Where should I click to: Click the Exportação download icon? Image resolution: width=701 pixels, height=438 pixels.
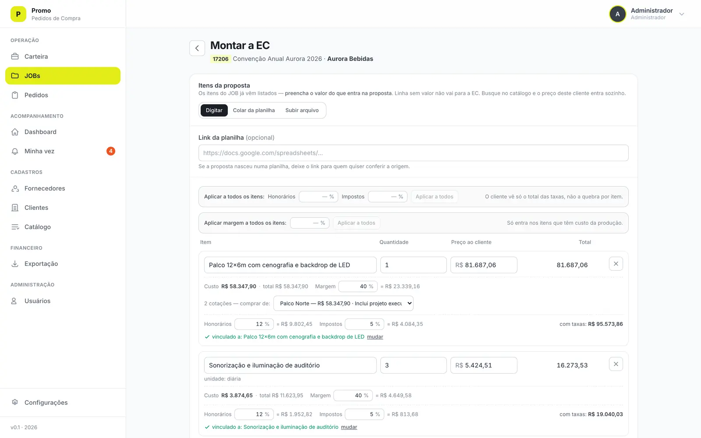coord(15,264)
